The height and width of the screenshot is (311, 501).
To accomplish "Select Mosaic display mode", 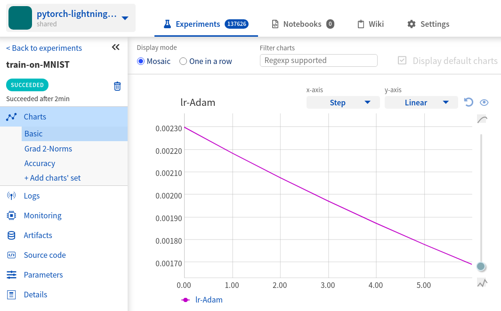I will point(141,61).
